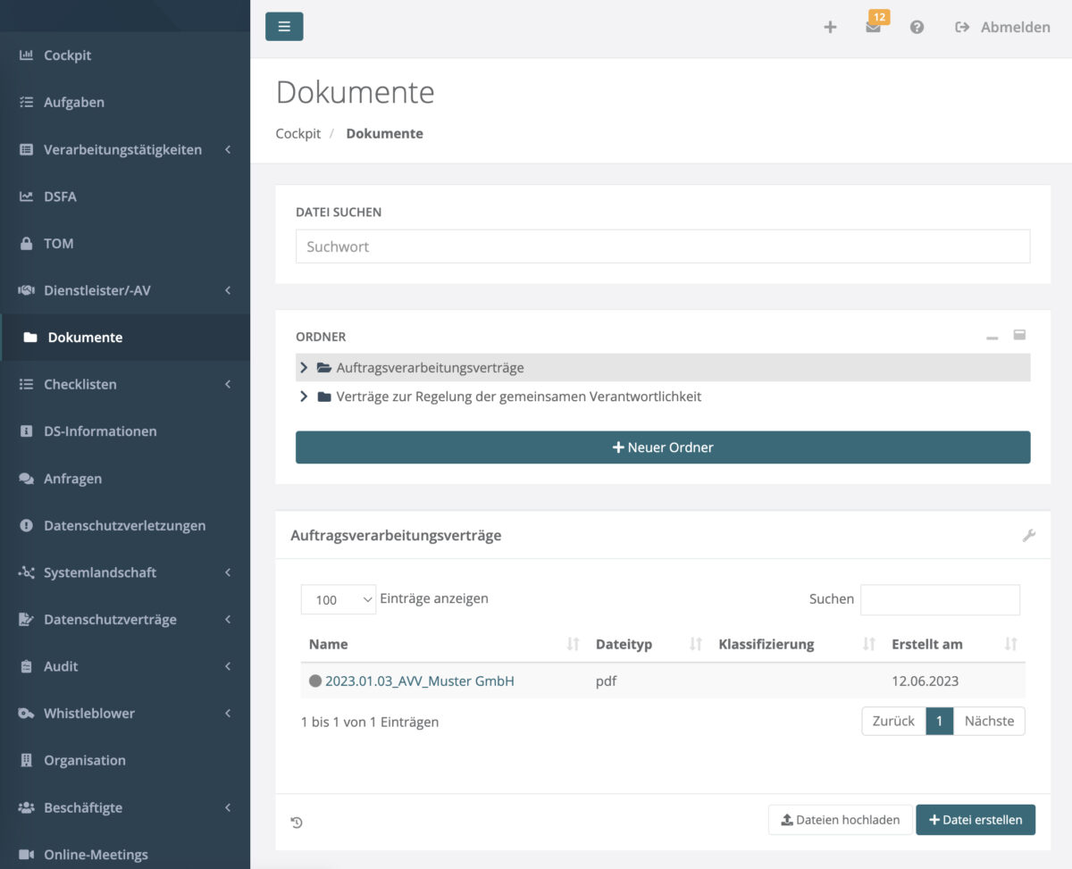Open Aufgaben in the sidebar
The height and width of the screenshot is (869, 1072).
pos(74,103)
